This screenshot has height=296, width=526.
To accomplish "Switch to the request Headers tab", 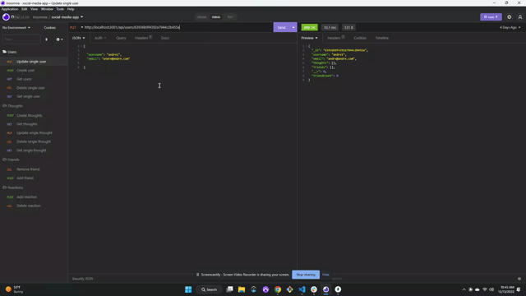I will [143, 38].
